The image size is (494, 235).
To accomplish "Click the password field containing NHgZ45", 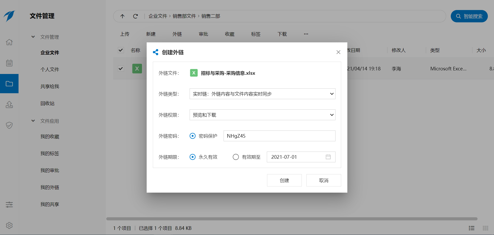I will (279, 136).
